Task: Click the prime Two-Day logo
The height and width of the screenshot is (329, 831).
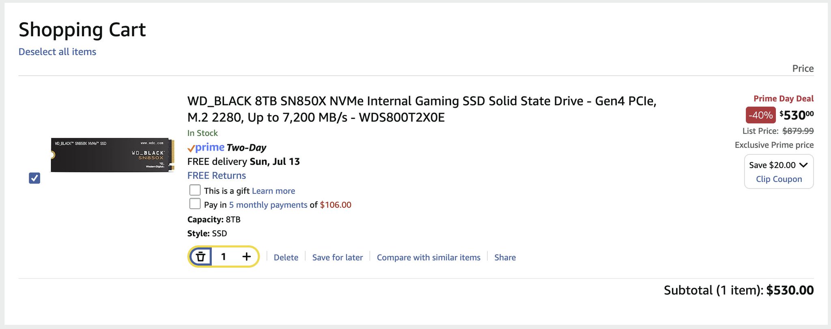Action: (x=227, y=147)
